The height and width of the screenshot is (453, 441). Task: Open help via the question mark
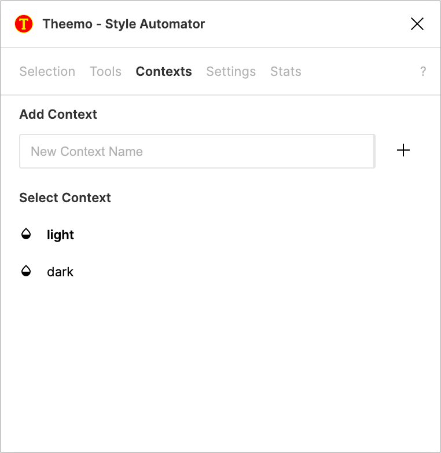(x=423, y=71)
